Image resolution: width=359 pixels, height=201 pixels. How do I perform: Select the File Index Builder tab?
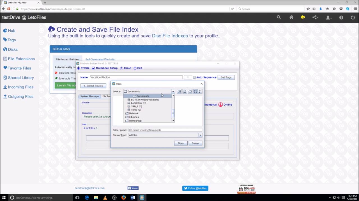point(67,59)
